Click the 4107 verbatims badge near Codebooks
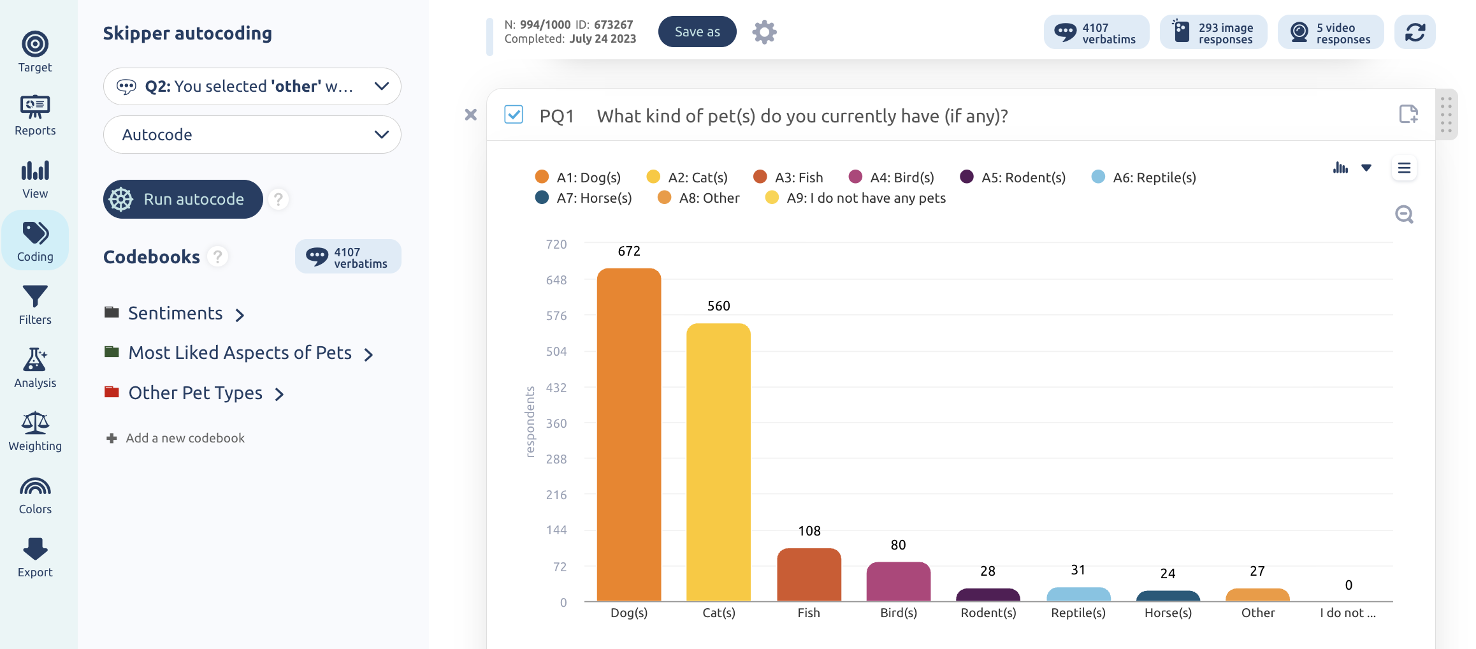This screenshot has width=1476, height=649. click(x=348, y=257)
